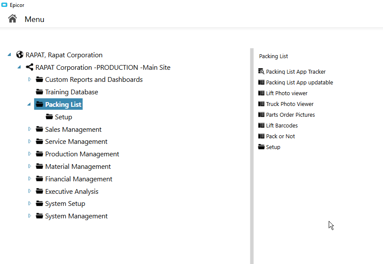
Task: Click the Pack or Not dashboard icon
Action: coord(261,136)
